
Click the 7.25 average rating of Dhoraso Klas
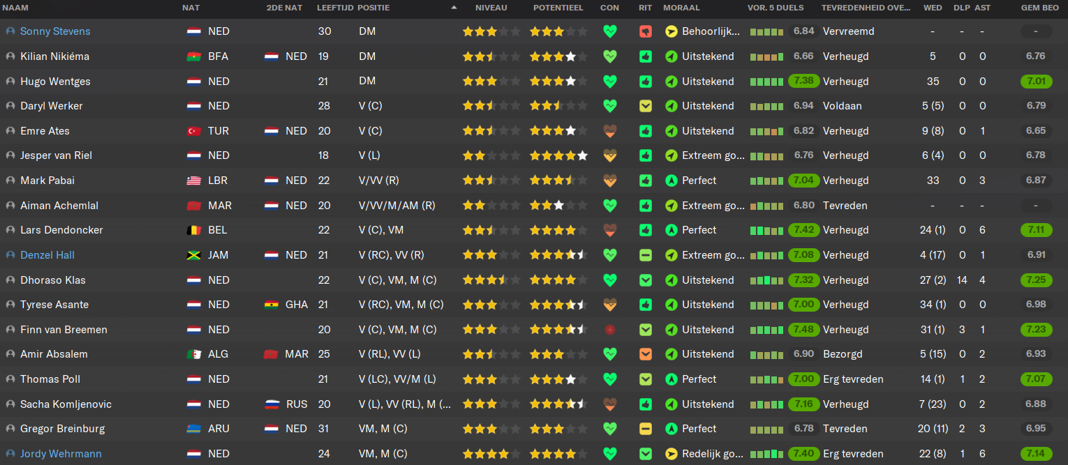tap(1036, 280)
